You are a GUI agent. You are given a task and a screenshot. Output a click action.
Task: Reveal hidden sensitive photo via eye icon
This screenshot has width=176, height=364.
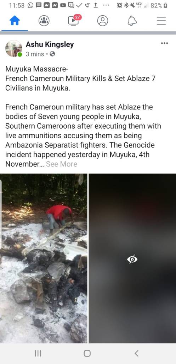(x=132, y=259)
